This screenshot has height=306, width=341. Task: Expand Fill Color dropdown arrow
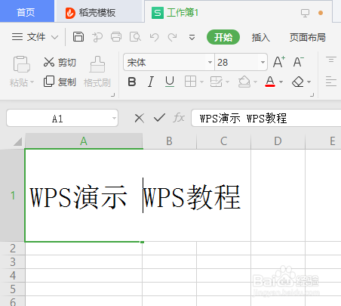coord(255,82)
